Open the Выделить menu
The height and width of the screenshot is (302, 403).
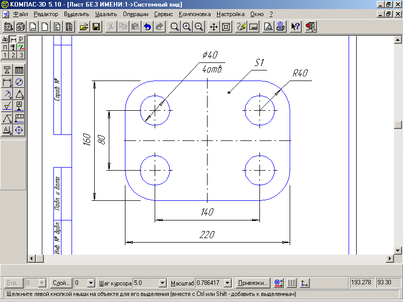click(x=77, y=15)
